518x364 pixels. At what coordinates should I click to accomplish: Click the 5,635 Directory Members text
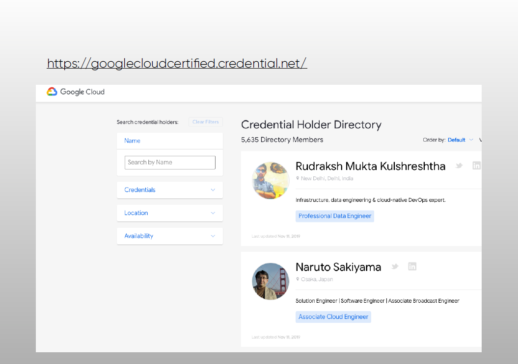point(282,140)
